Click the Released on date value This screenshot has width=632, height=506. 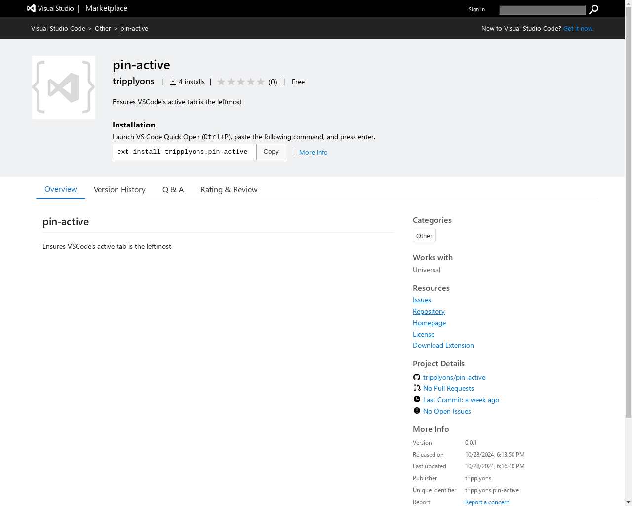pyautogui.click(x=495, y=455)
